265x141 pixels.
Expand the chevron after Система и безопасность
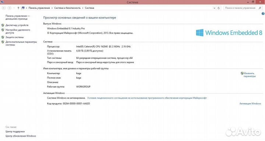coord(83,8)
